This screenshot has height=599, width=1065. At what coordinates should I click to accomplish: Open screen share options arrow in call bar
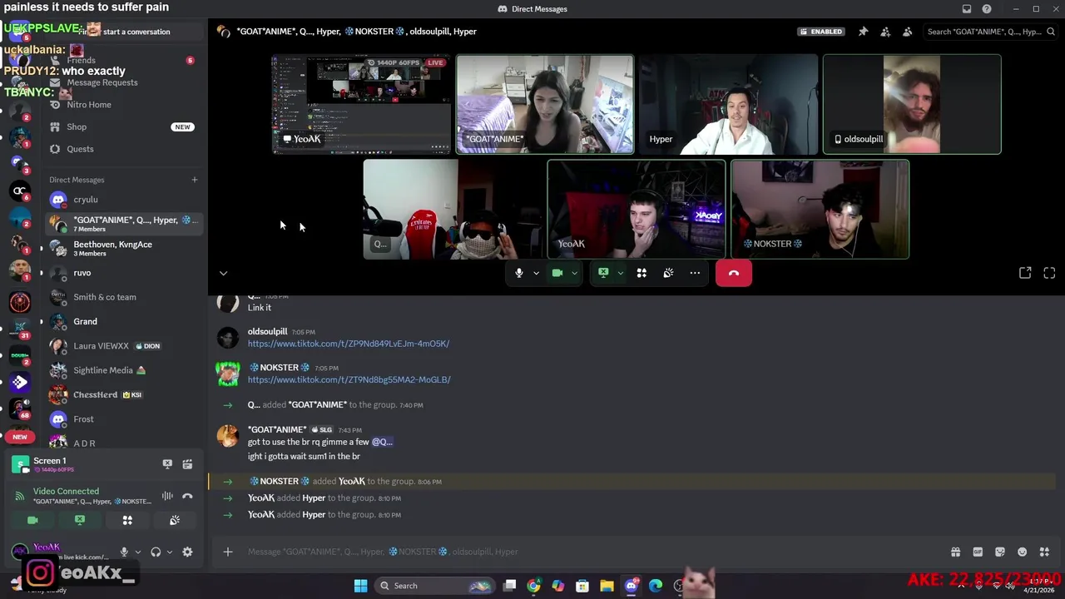(x=620, y=273)
